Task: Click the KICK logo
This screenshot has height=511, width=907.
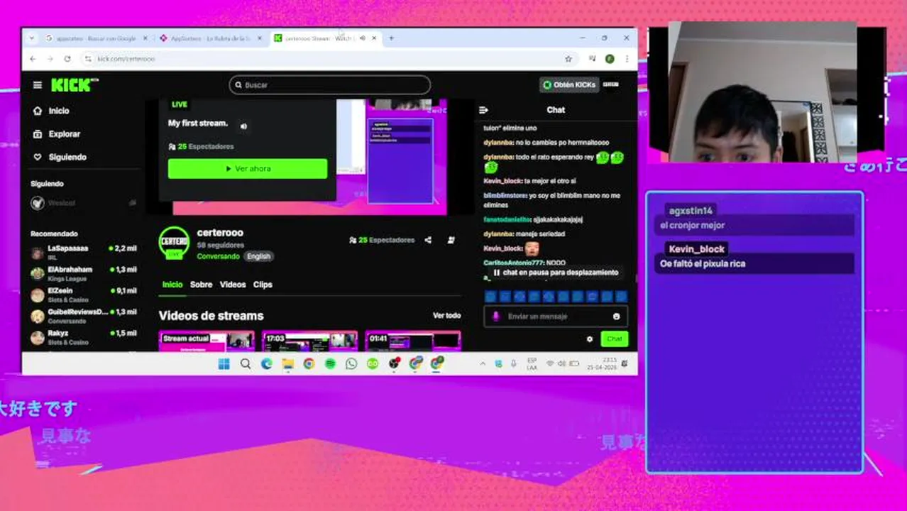Action: 74,85
